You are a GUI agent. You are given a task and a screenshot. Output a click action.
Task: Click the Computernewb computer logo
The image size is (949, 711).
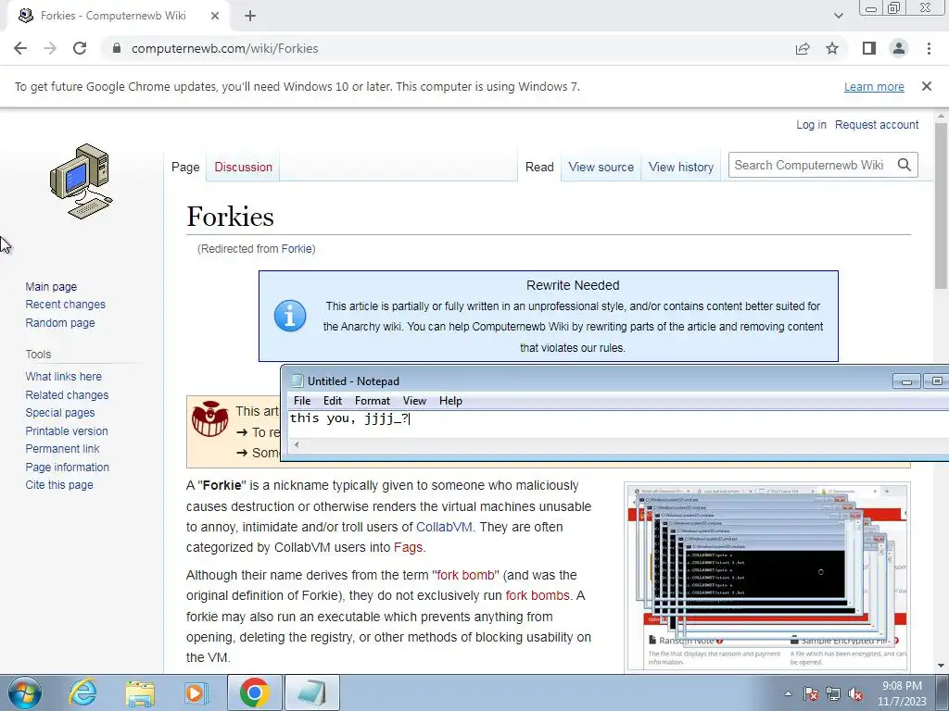(x=82, y=181)
